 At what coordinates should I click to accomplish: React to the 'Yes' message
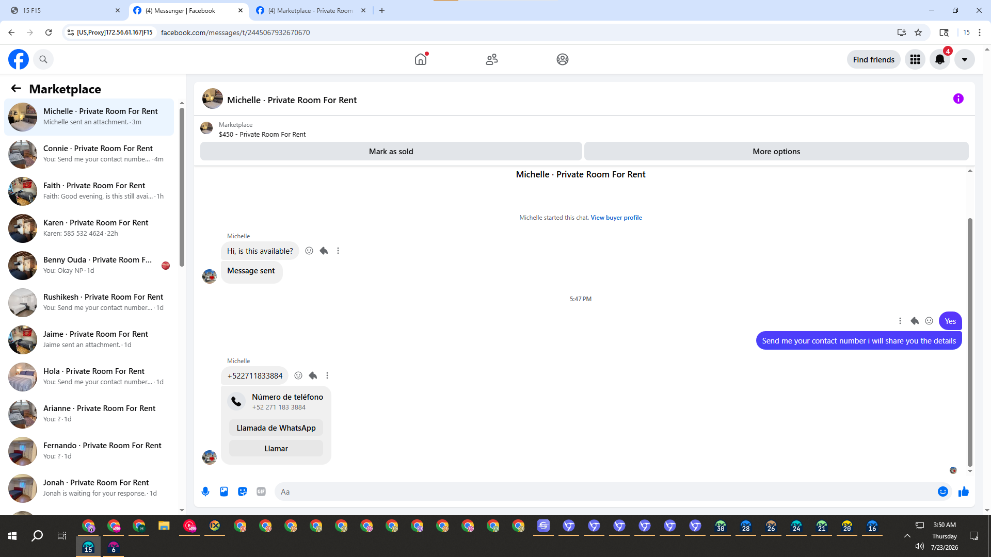click(x=929, y=321)
